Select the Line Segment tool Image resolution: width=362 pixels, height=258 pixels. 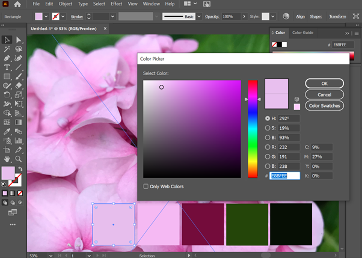tap(19, 67)
